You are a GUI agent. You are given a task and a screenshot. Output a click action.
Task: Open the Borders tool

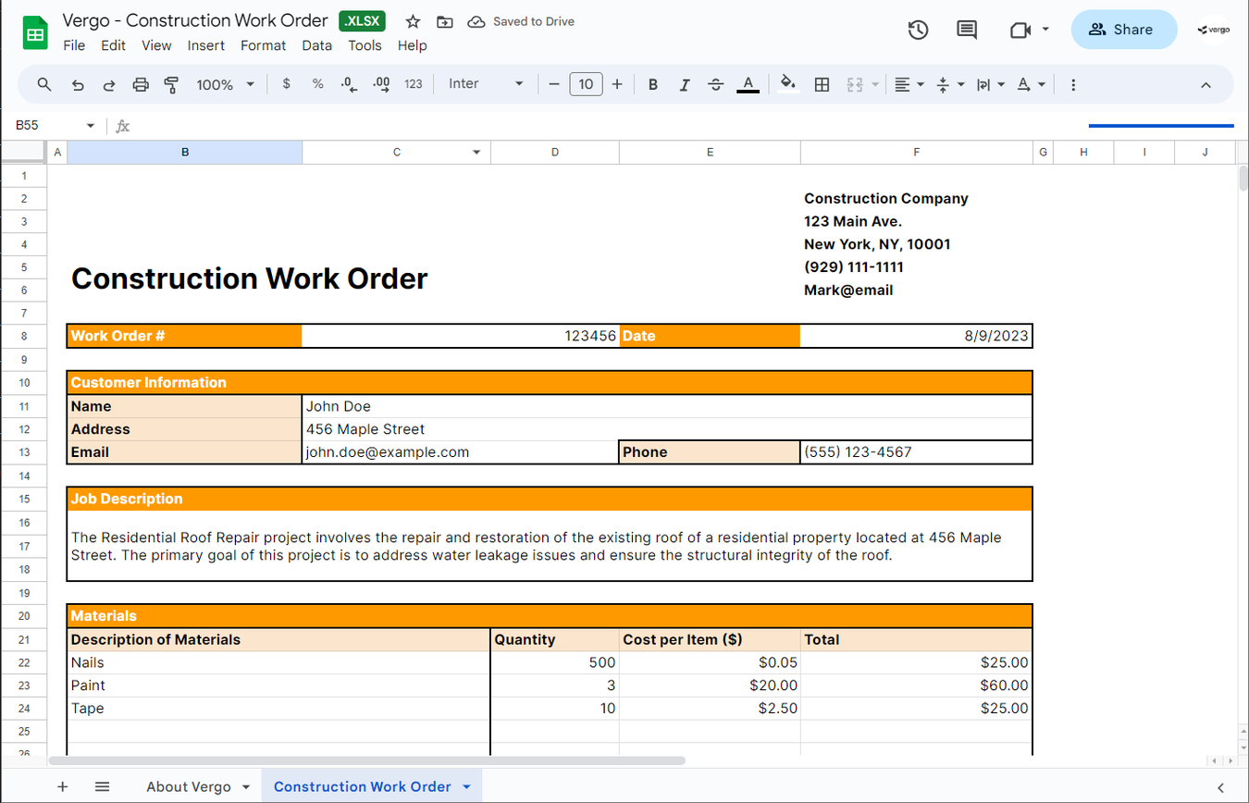click(822, 84)
